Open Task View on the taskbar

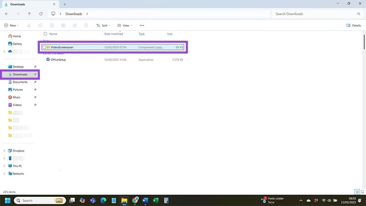click(x=72, y=201)
